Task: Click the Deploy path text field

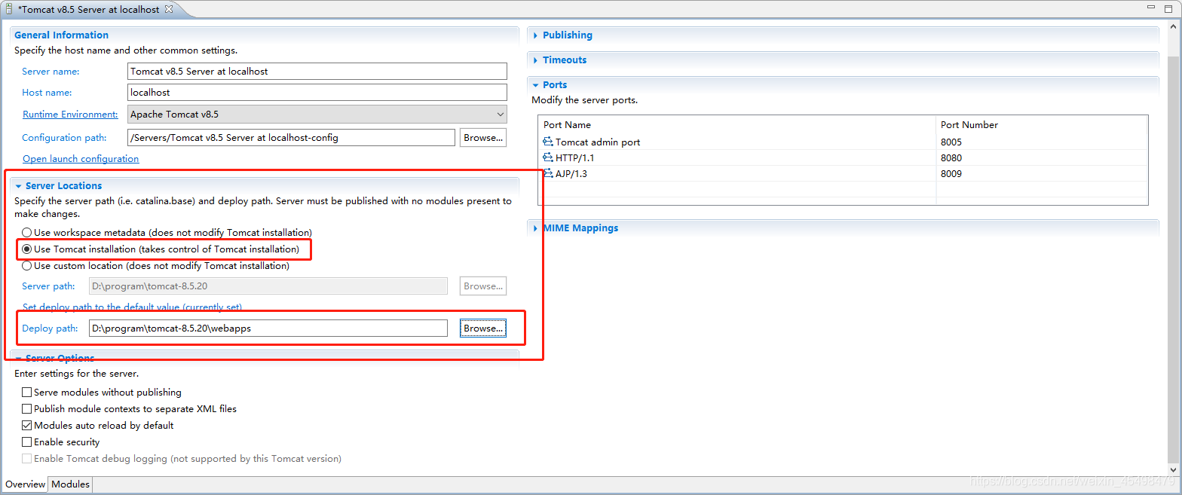Action: tap(268, 328)
